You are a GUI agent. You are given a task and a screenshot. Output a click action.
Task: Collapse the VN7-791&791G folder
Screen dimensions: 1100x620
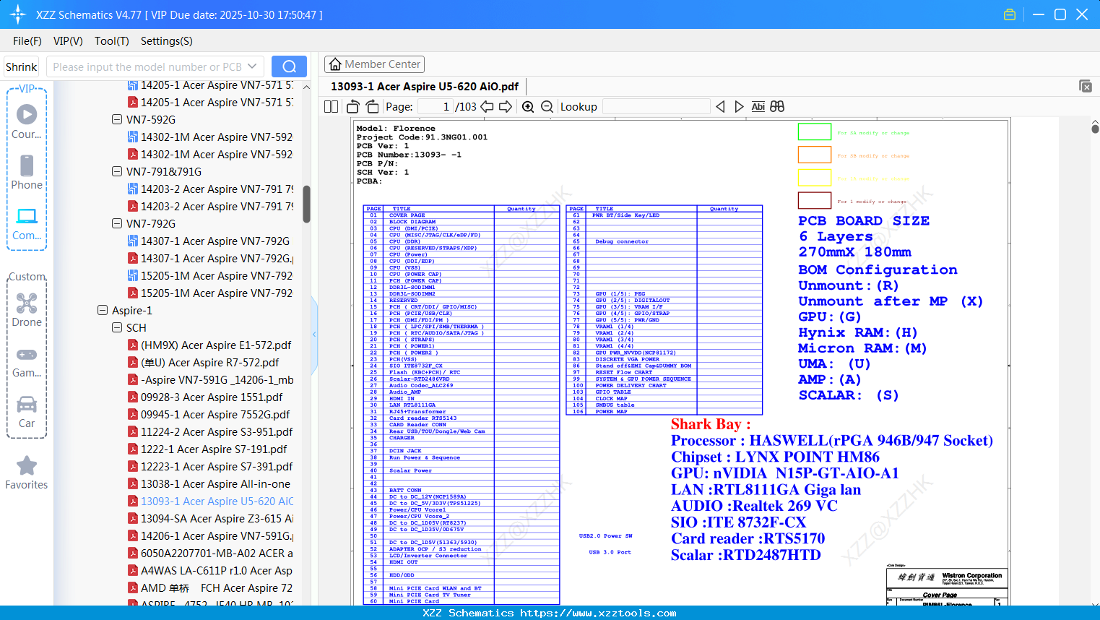pos(117,171)
